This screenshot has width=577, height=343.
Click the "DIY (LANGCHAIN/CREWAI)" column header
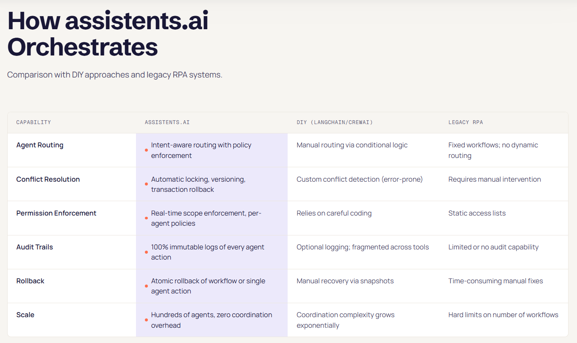[x=335, y=122]
